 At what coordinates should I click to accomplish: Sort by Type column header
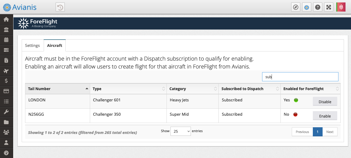[x=128, y=89]
